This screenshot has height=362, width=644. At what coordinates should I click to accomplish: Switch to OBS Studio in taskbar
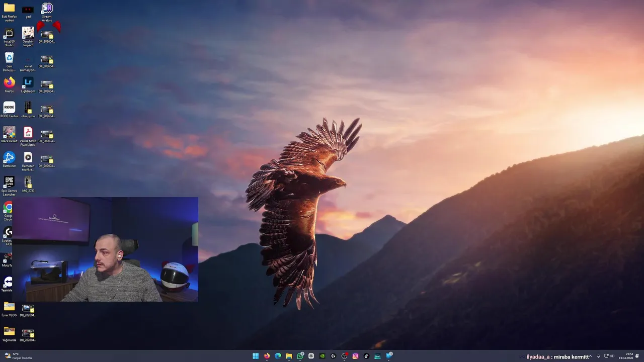click(x=344, y=356)
